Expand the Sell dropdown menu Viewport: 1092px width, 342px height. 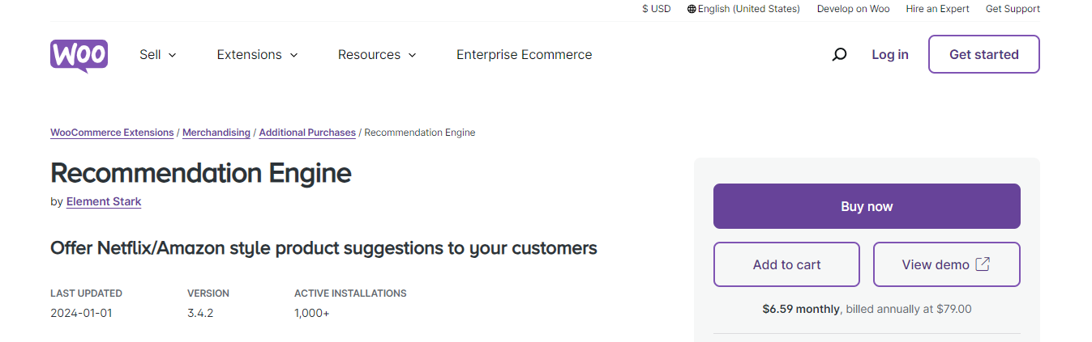pyautogui.click(x=158, y=55)
